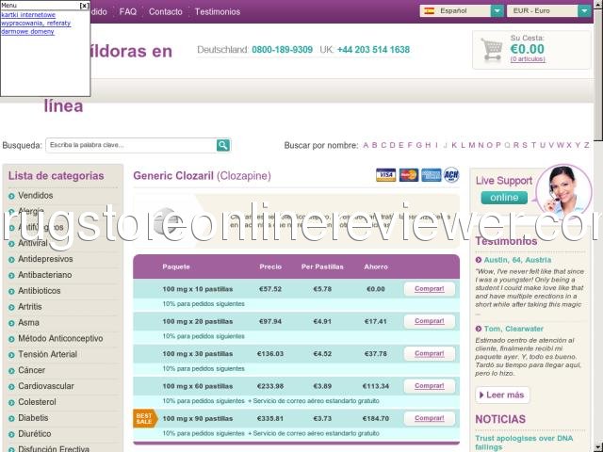Screen dimensions: 603x452
Task: Click Comprar for 100 mg x 10 pastillas
Action: pos(430,289)
